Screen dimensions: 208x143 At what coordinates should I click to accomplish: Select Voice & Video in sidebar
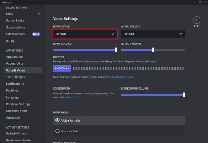pyautogui.click(x=23, y=70)
